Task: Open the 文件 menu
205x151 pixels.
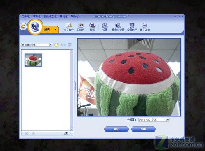Action: click(26, 16)
